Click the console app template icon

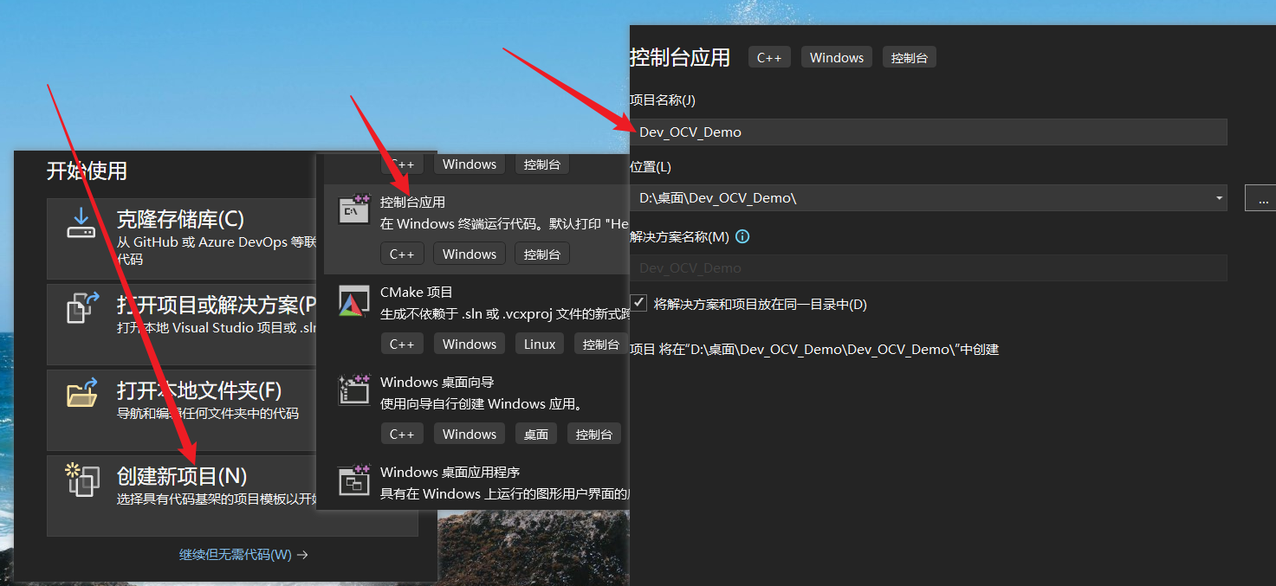pos(354,209)
